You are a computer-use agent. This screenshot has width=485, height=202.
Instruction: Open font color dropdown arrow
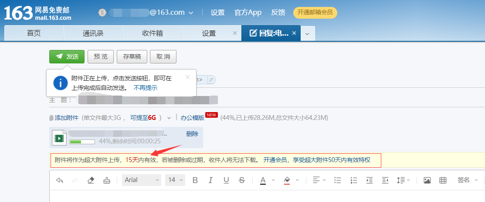tap(273, 180)
